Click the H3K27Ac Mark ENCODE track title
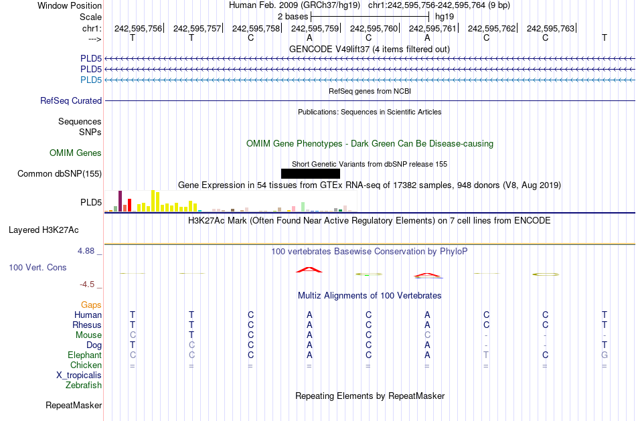 [x=370, y=221]
